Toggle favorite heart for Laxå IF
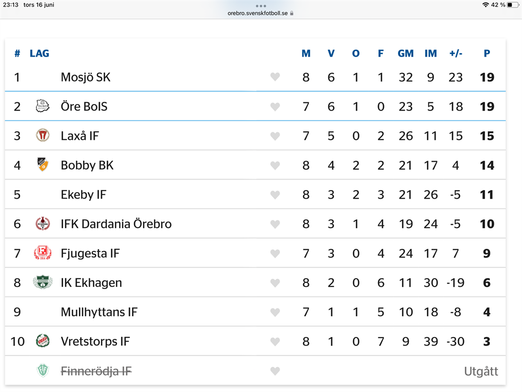522x392 pixels. click(275, 136)
